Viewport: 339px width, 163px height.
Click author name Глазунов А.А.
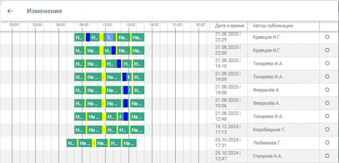point(267,156)
